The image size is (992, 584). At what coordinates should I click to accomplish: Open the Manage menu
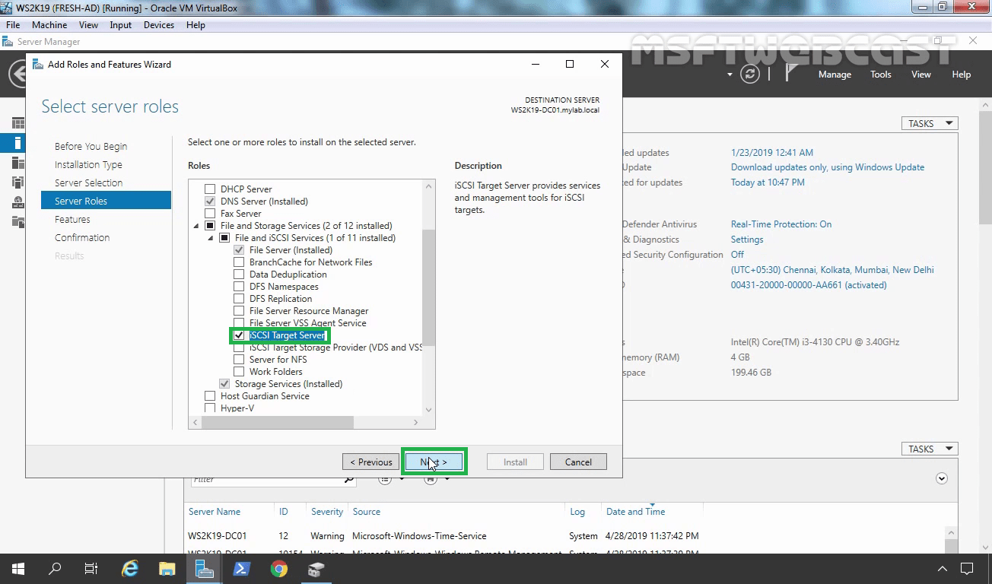835,74
